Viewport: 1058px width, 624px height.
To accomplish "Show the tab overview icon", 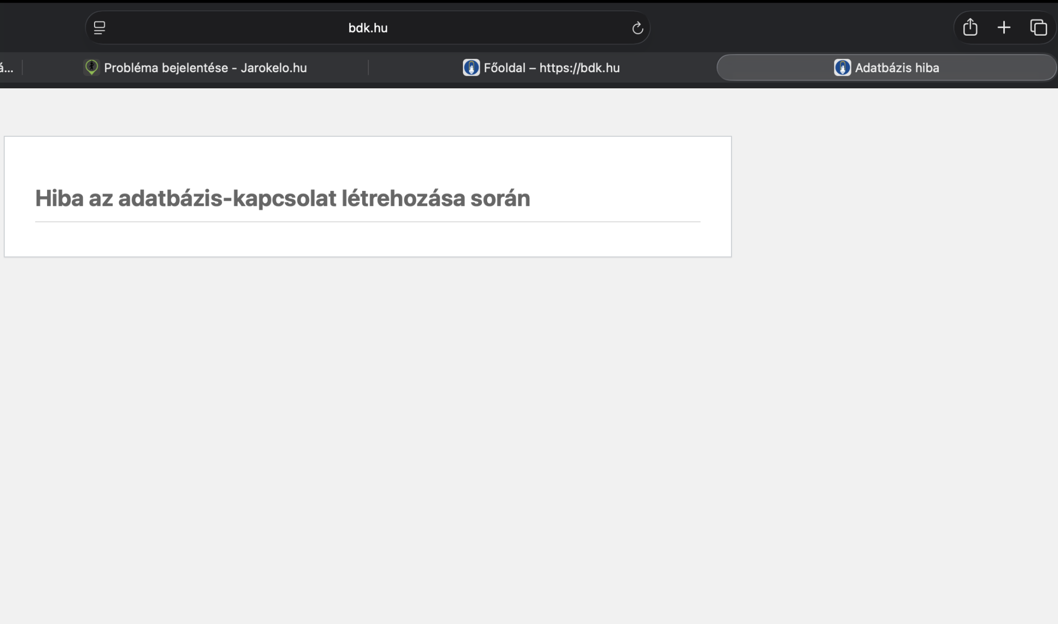I will coord(1038,27).
